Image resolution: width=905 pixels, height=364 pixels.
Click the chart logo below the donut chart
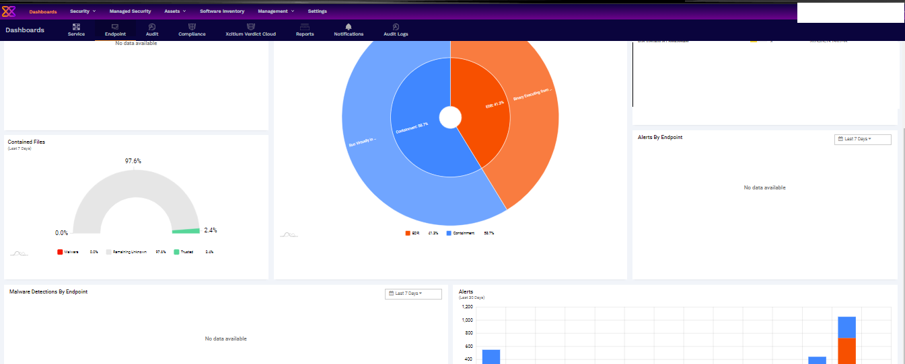pyautogui.click(x=289, y=234)
